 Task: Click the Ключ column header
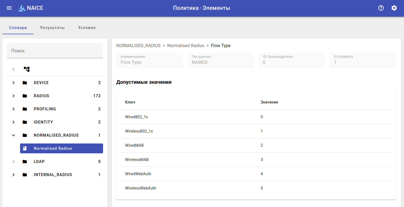coord(130,102)
